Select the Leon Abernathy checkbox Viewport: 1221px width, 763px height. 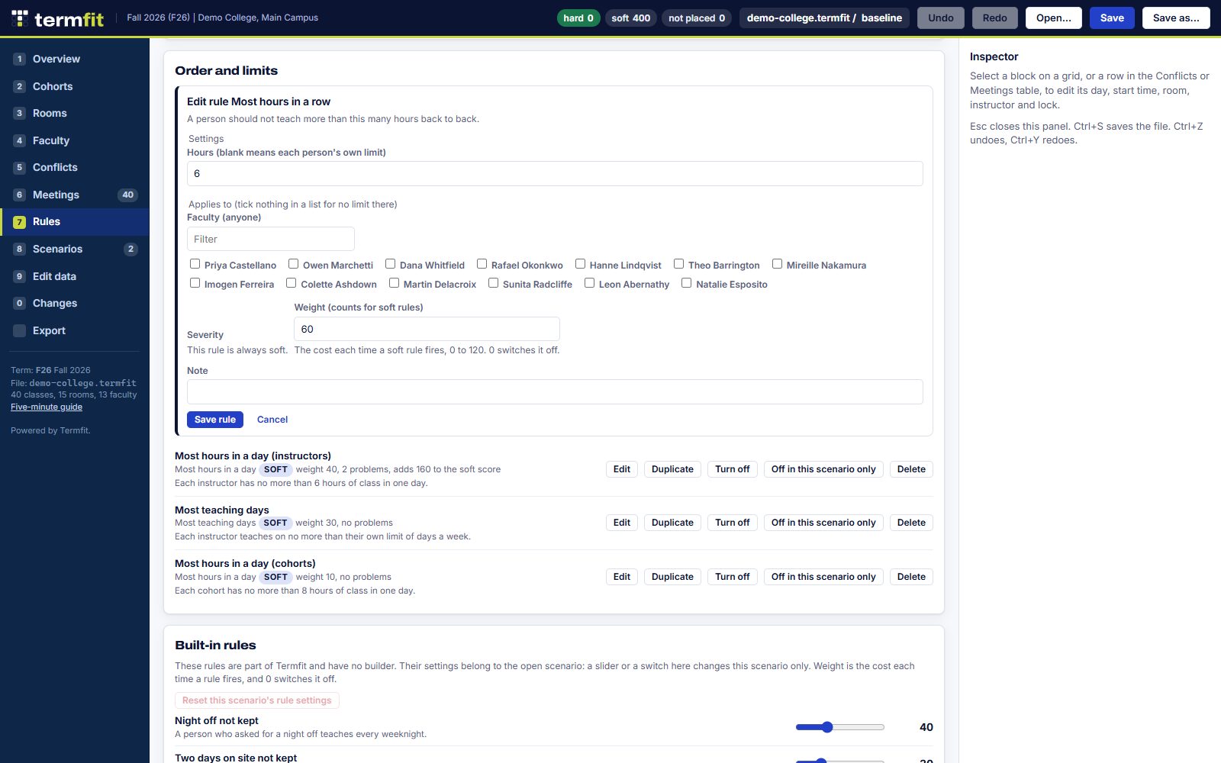coord(590,283)
